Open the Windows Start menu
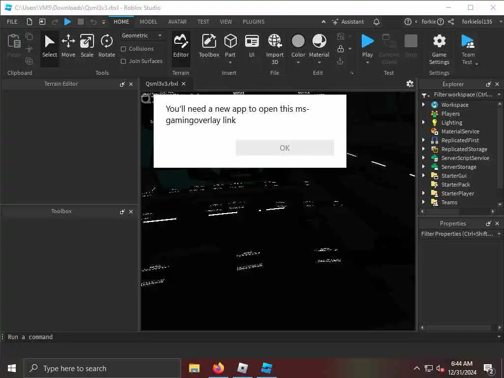Viewport: 504px width, 378px height. coord(12,368)
